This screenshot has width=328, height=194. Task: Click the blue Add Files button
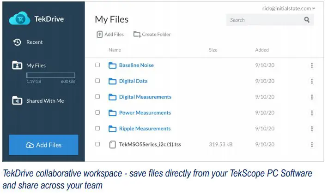point(43,145)
